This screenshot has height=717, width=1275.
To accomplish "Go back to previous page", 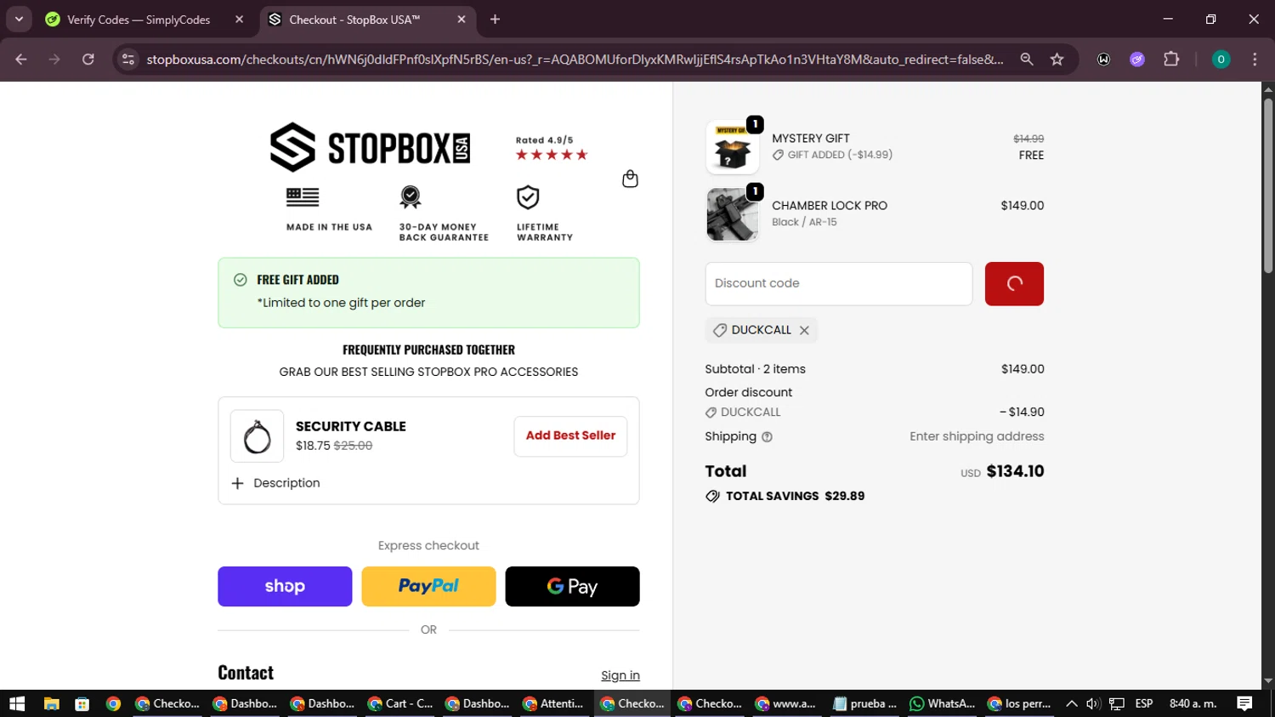I will click(21, 60).
